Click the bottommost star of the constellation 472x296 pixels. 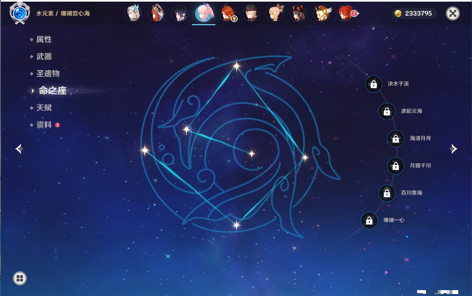[236, 225]
